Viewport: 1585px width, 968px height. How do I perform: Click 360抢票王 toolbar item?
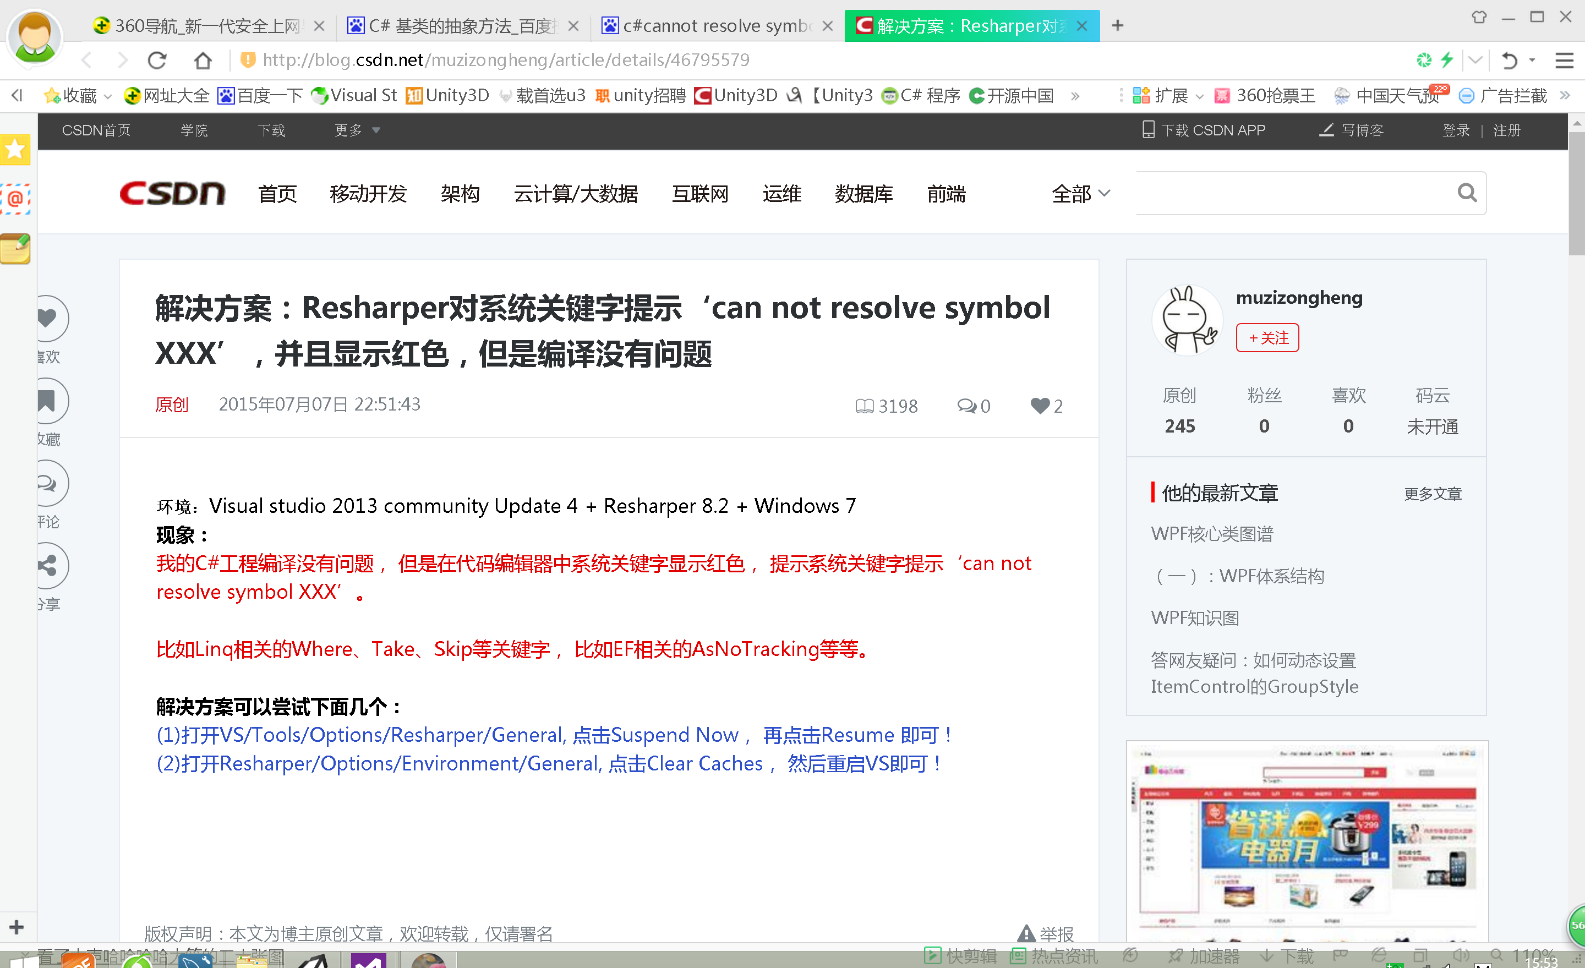coord(1265,96)
